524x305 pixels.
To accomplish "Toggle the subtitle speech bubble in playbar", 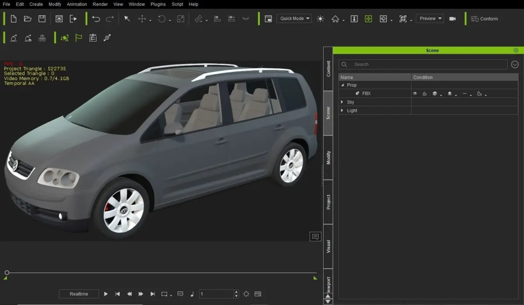I will (x=180, y=294).
